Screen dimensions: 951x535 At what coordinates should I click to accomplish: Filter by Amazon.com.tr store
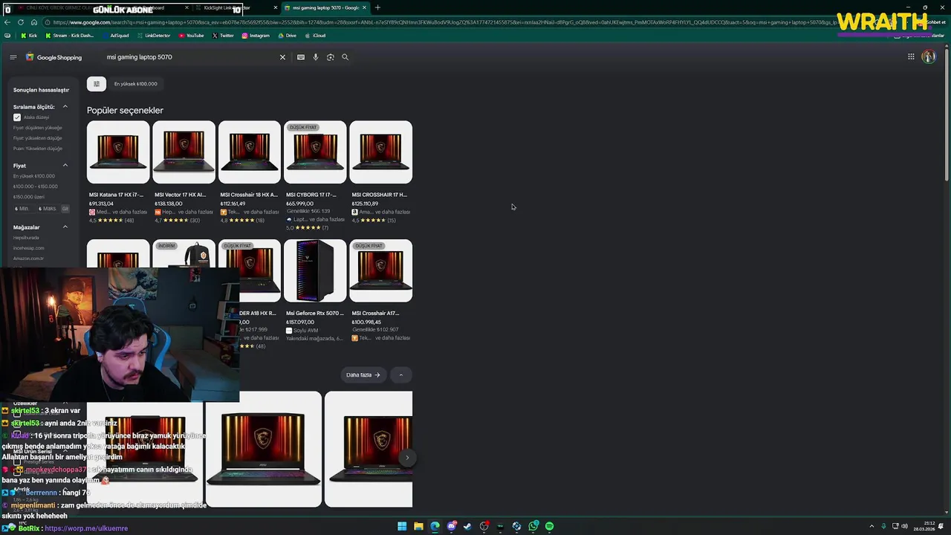(x=28, y=259)
